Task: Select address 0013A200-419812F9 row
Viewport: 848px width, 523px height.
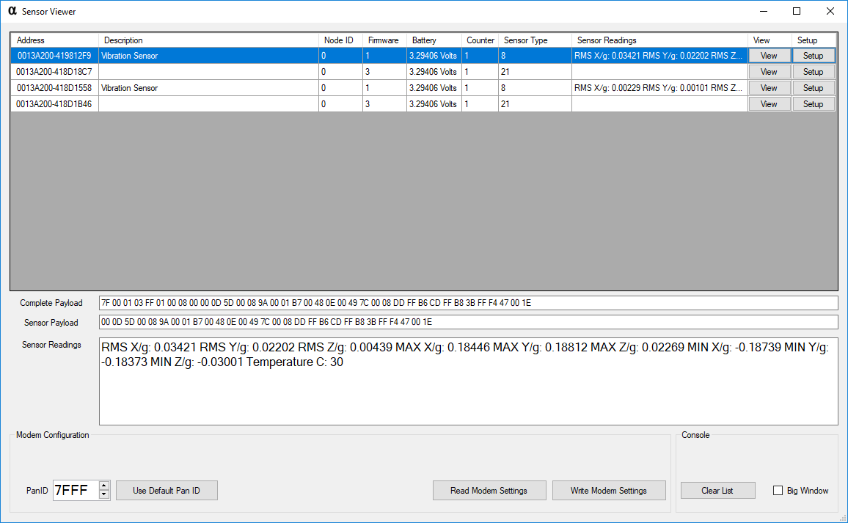Action: click(x=54, y=56)
